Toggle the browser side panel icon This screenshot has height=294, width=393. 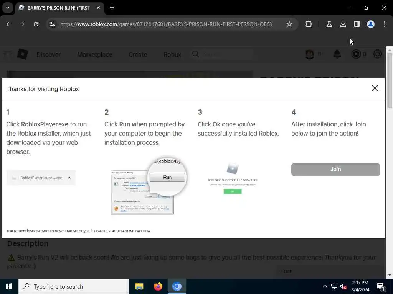click(x=357, y=24)
